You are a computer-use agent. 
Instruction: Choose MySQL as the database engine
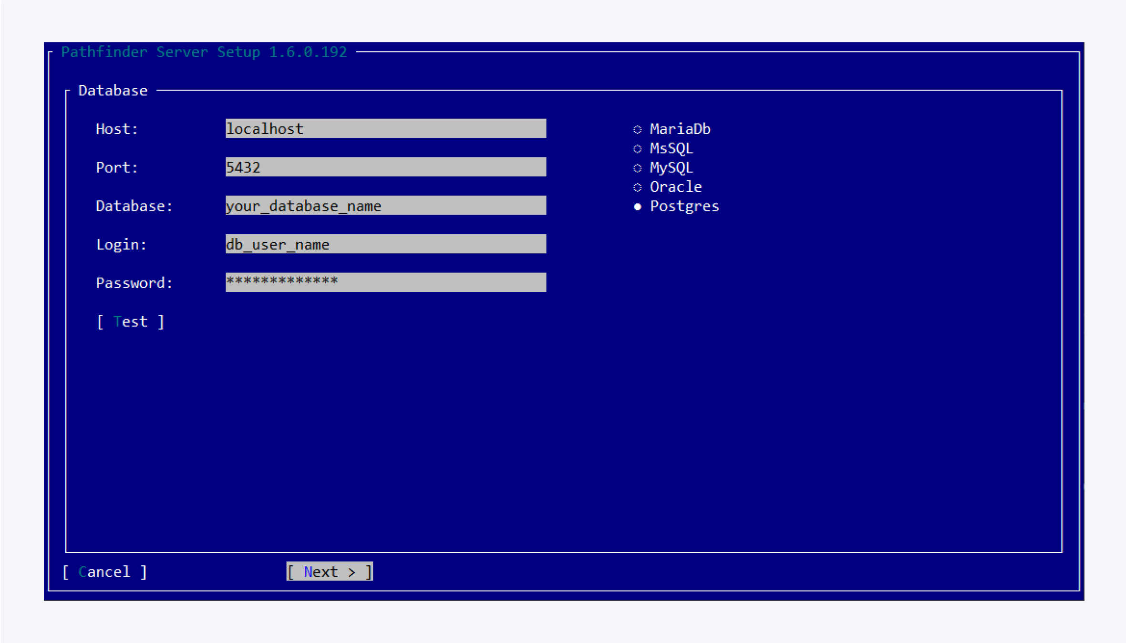(671, 167)
